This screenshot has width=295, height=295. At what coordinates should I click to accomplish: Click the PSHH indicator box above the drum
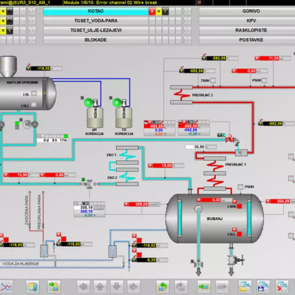(x=240, y=187)
